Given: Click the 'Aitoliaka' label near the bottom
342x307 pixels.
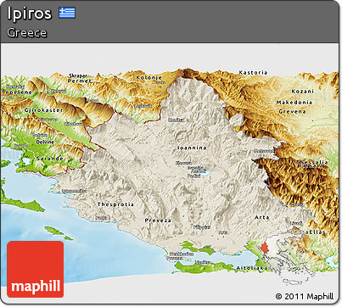Looking at the screenshot, I should 252,268.
